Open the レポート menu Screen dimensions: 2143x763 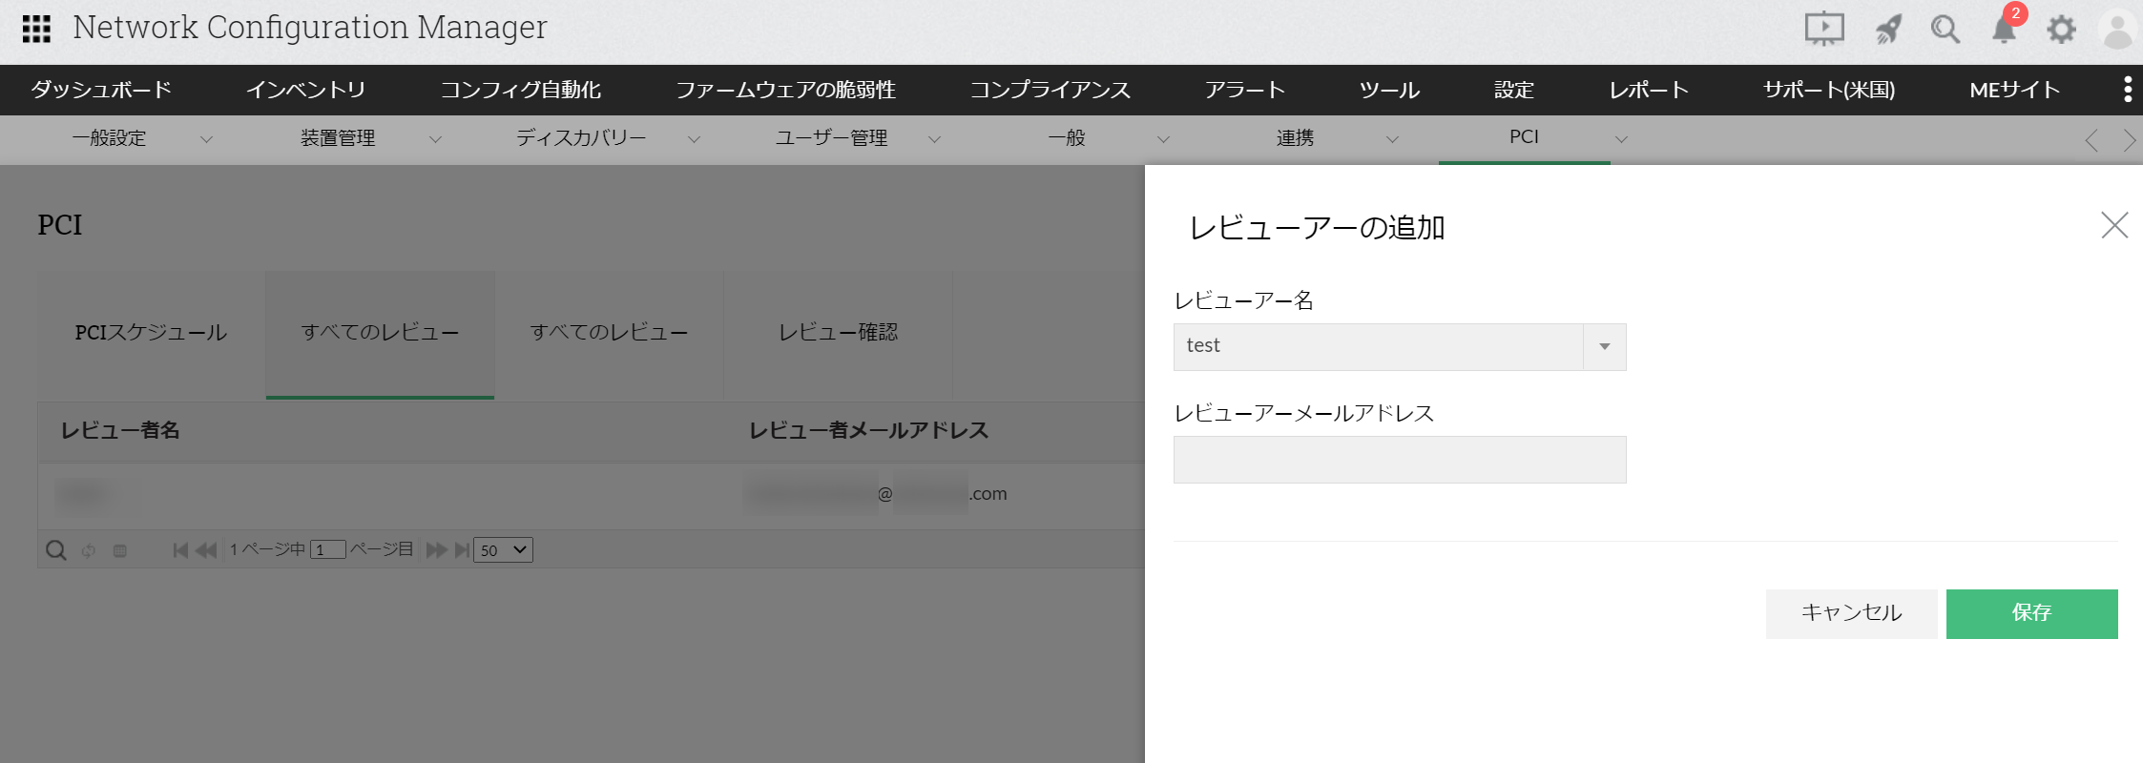click(1649, 90)
